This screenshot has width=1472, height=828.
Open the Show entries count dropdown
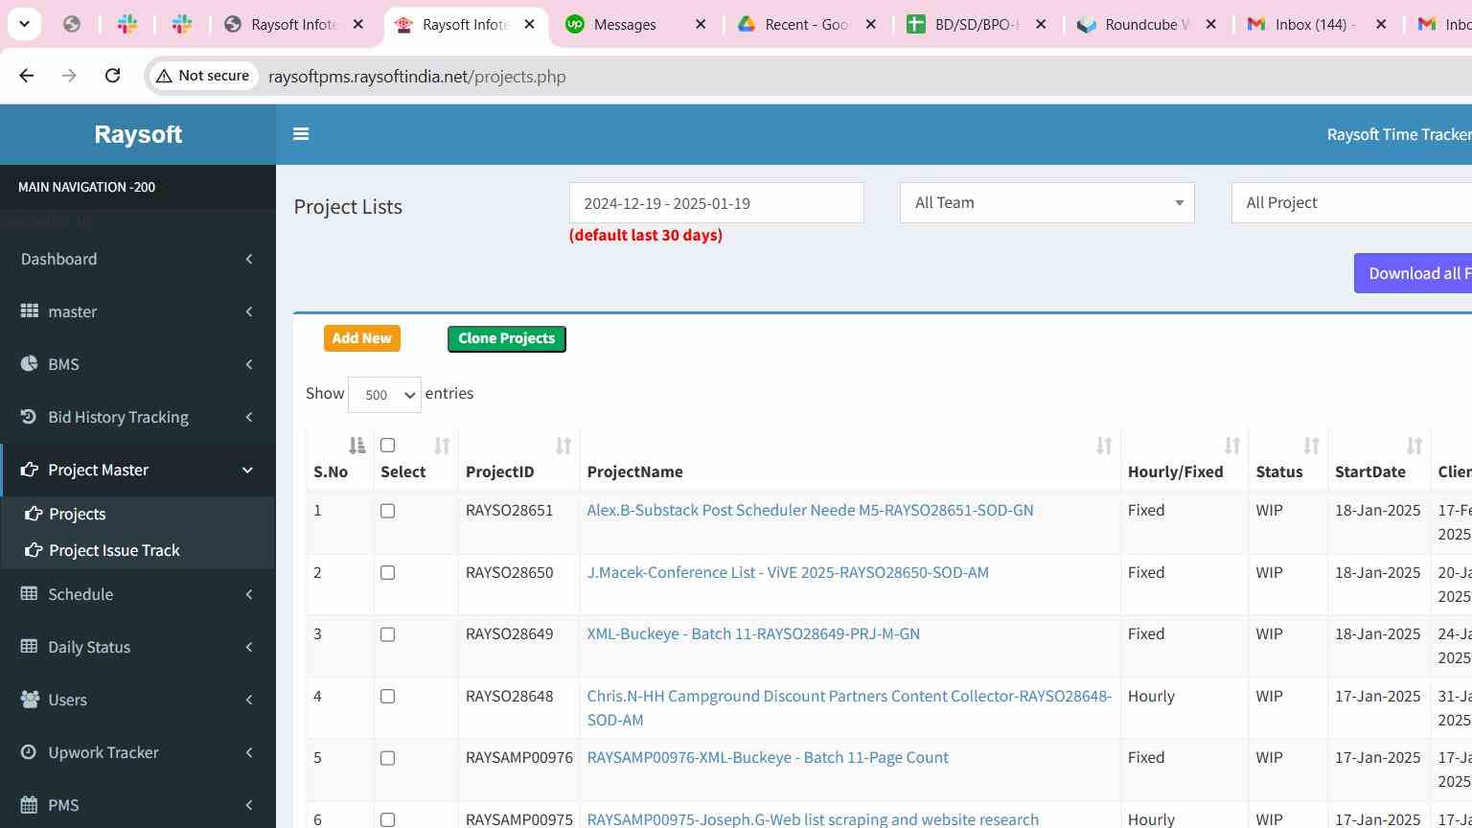click(384, 395)
